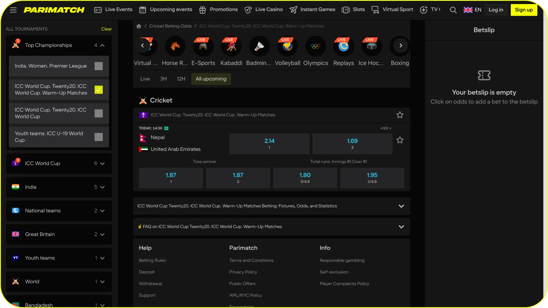Open Responsible gambling footer link
Viewport: 548px width, 308px height.
[x=342, y=260]
